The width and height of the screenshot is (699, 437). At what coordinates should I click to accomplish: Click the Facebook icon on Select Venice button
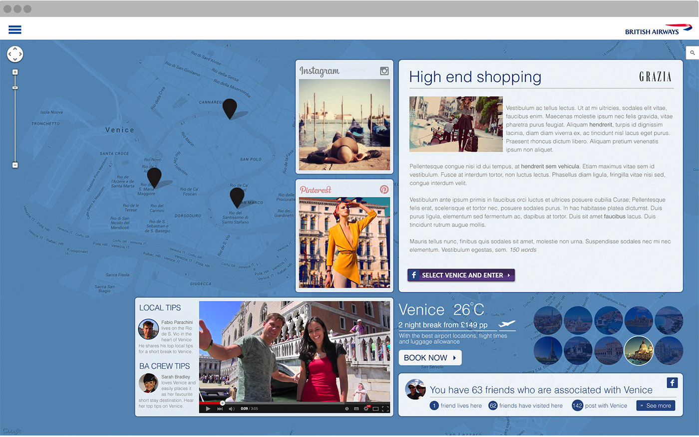[x=414, y=275]
